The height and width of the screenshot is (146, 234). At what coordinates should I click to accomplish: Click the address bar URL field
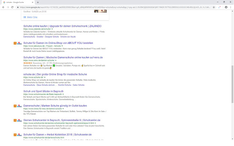click(x=115, y=7)
